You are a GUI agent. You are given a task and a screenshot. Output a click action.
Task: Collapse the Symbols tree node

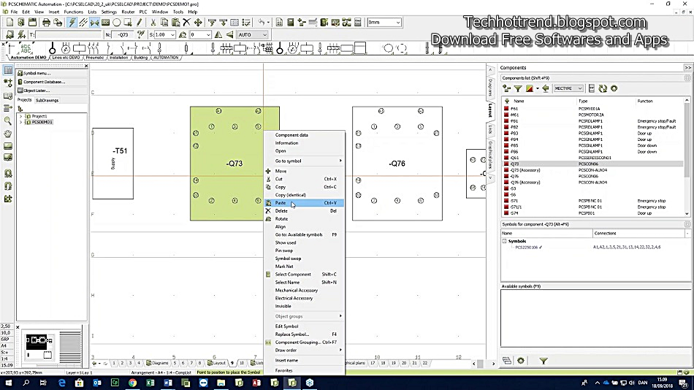pyautogui.click(x=504, y=241)
